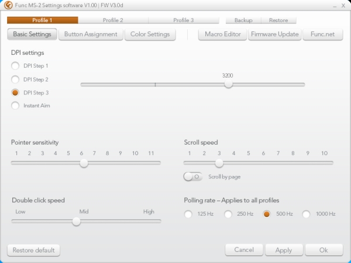Click the Apply button
This screenshot has width=351, height=263.
(x=284, y=250)
